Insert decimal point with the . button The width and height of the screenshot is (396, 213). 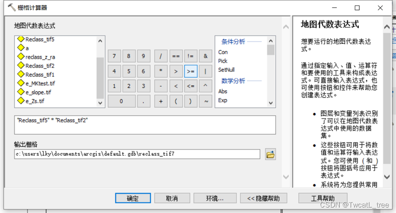tap(143, 101)
